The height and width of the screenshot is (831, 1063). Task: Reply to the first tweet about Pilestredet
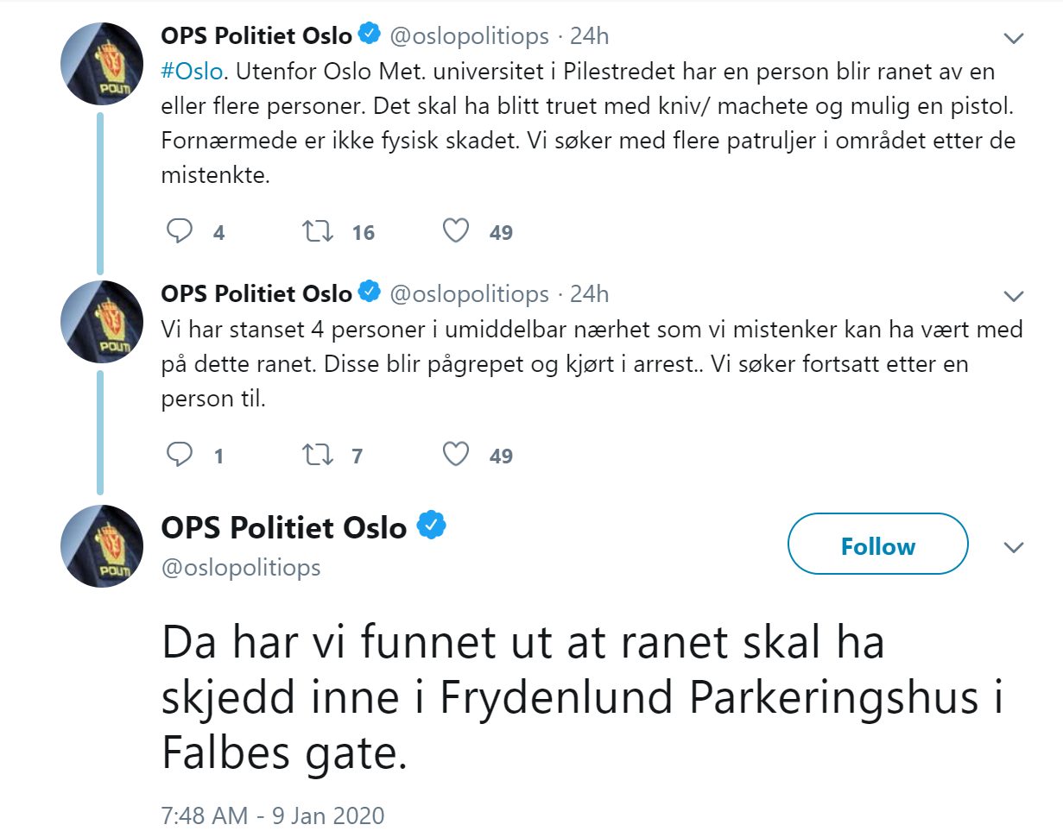(x=180, y=231)
